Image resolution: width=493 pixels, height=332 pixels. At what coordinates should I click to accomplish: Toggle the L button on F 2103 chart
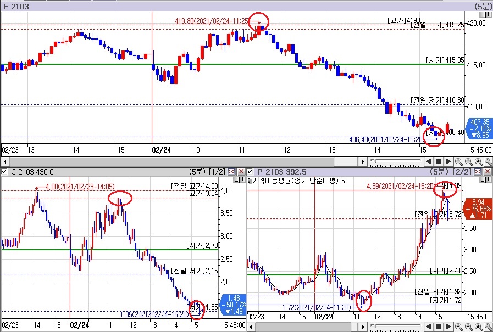tap(483, 15)
